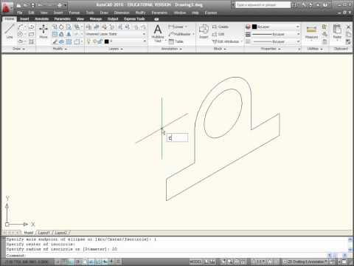Open the Format menu
Screen dimensions: 354x266
tap(74, 13)
